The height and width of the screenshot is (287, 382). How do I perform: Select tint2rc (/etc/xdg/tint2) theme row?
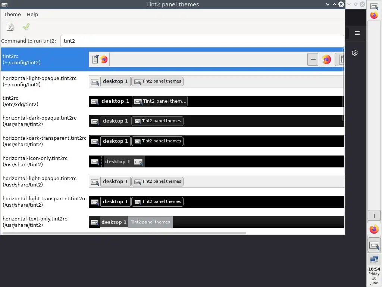pos(172,101)
